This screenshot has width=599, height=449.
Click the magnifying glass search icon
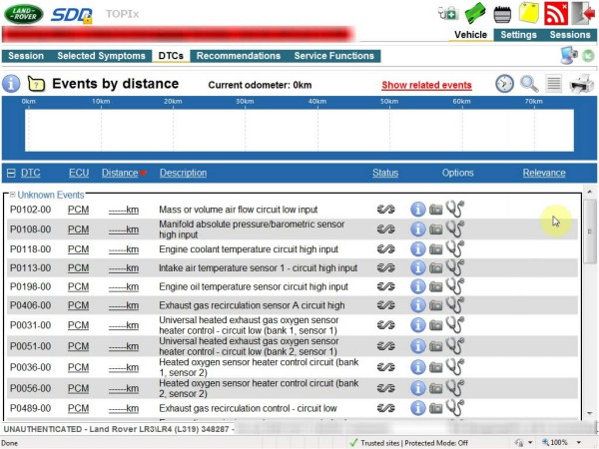(529, 84)
